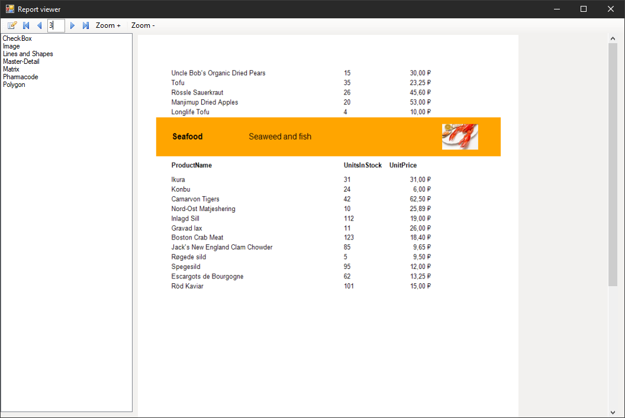The height and width of the screenshot is (418, 625).
Task: Zoom out of the report preview
Action: tap(142, 25)
